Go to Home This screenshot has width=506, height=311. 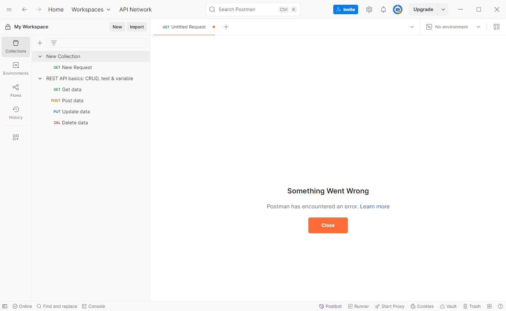tap(56, 9)
